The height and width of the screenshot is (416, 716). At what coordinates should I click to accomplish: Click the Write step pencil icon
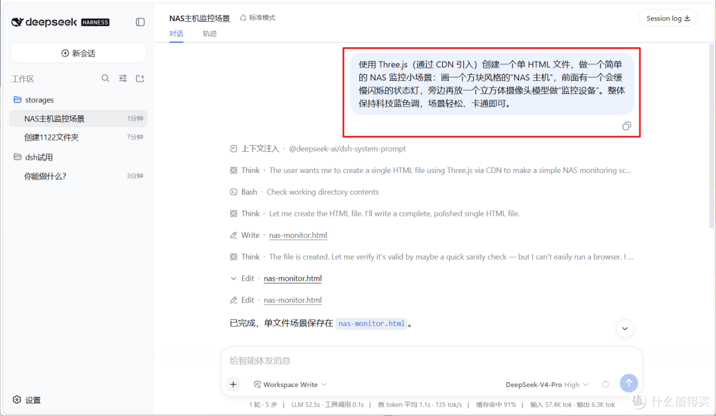pyautogui.click(x=233, y=235)
